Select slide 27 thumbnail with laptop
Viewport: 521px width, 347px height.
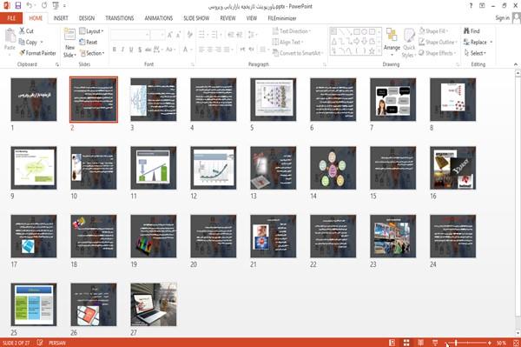154,304
